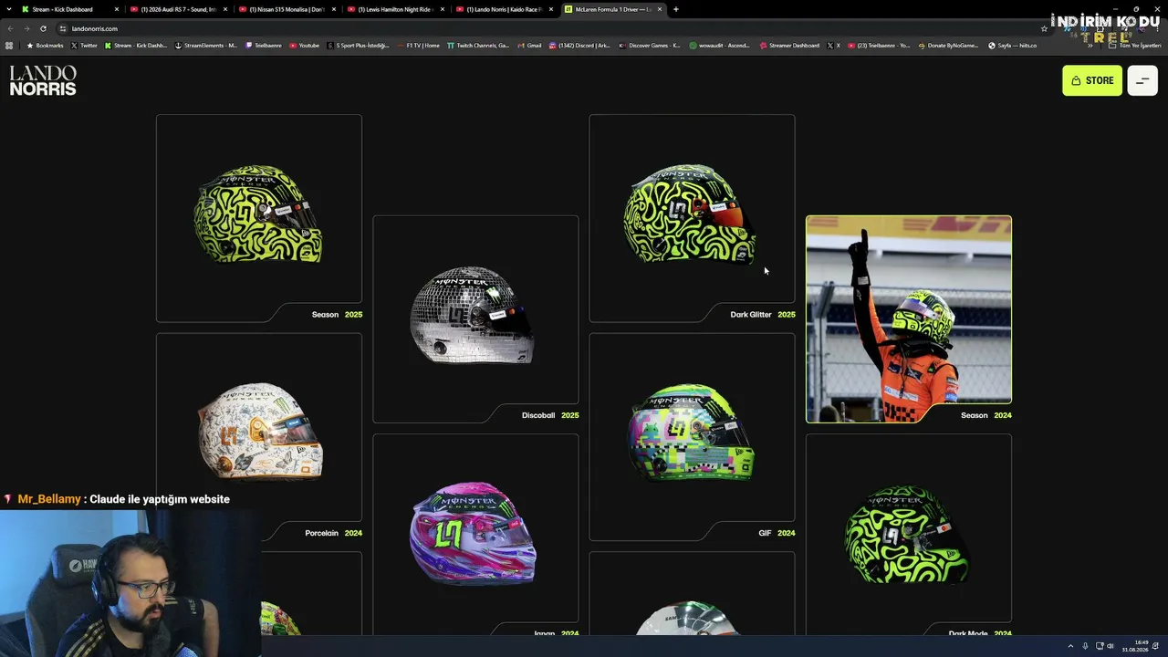The image size is (1168, 657).
Task: Switch to the 2026 Audi RS 7 tab
Action: click(x=178, y=9)
